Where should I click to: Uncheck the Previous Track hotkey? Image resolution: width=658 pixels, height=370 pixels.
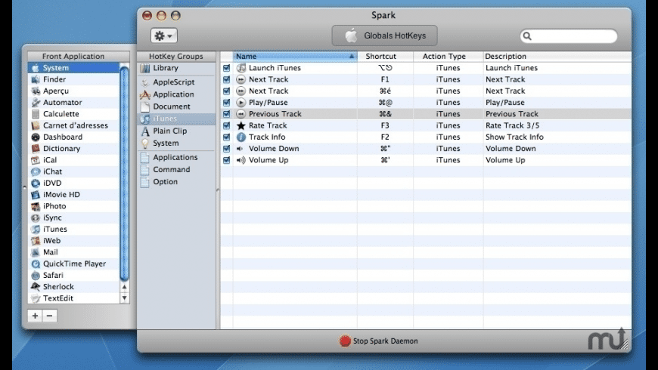[x=227, y=114]
